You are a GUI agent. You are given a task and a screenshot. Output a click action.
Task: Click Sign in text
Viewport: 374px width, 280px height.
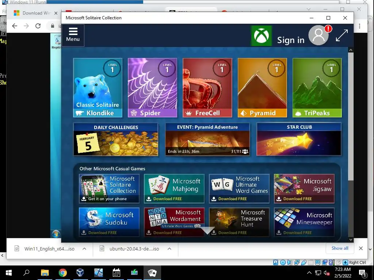[291, 40]
